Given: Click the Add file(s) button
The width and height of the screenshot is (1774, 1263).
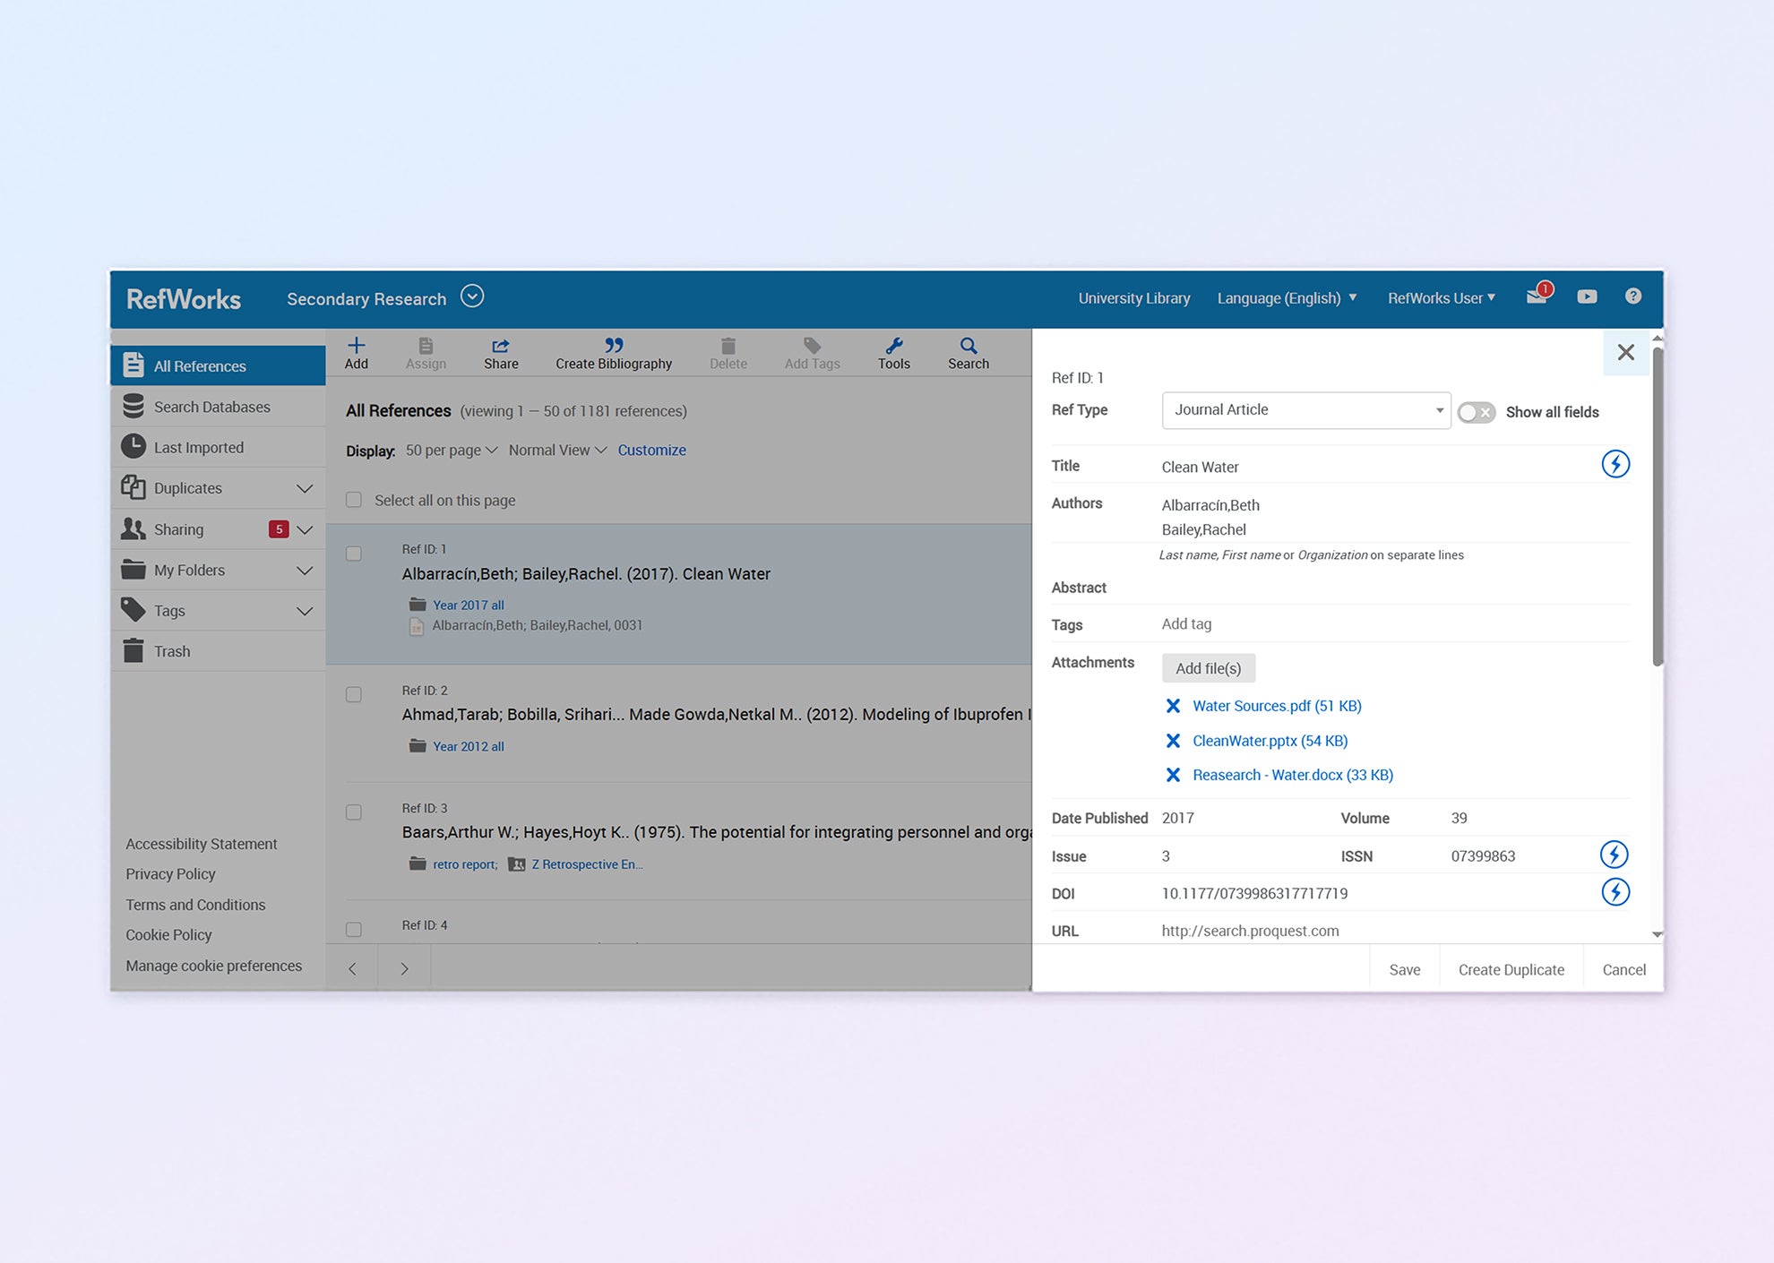Looking at the screenshot, I should 1208,668.
